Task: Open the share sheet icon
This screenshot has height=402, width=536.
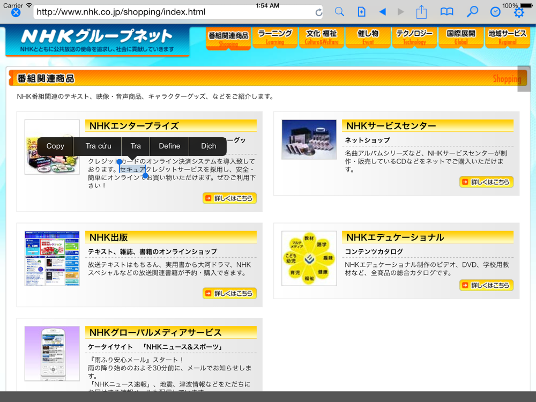Action: tap(421, 12)
